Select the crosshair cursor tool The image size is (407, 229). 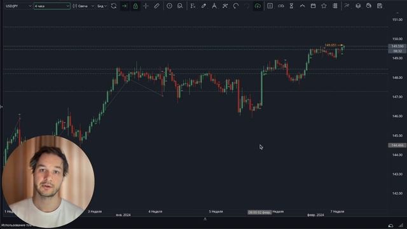coord(146,6)
